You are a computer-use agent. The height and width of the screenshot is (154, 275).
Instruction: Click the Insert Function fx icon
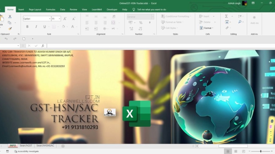(x=43, y=46)
